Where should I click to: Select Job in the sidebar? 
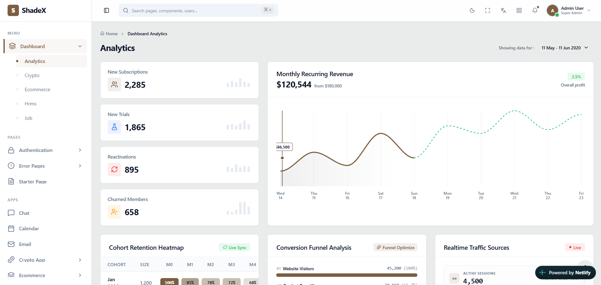(28, 118)
